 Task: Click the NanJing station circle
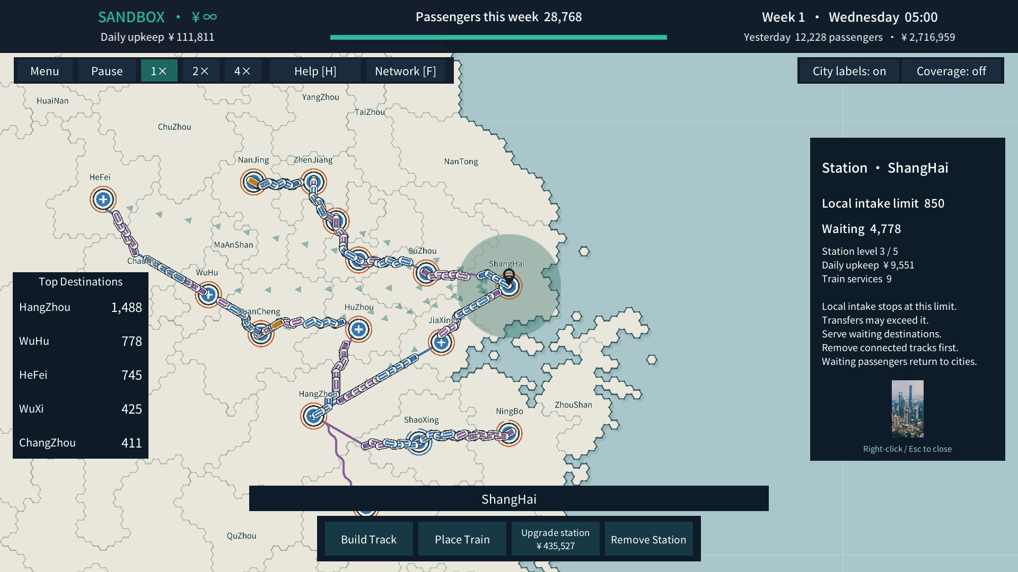(x=253, y=182)
